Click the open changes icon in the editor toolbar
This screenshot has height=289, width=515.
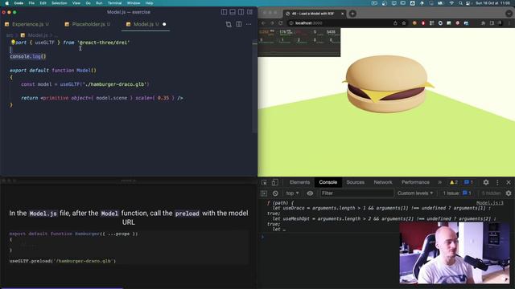229,24
